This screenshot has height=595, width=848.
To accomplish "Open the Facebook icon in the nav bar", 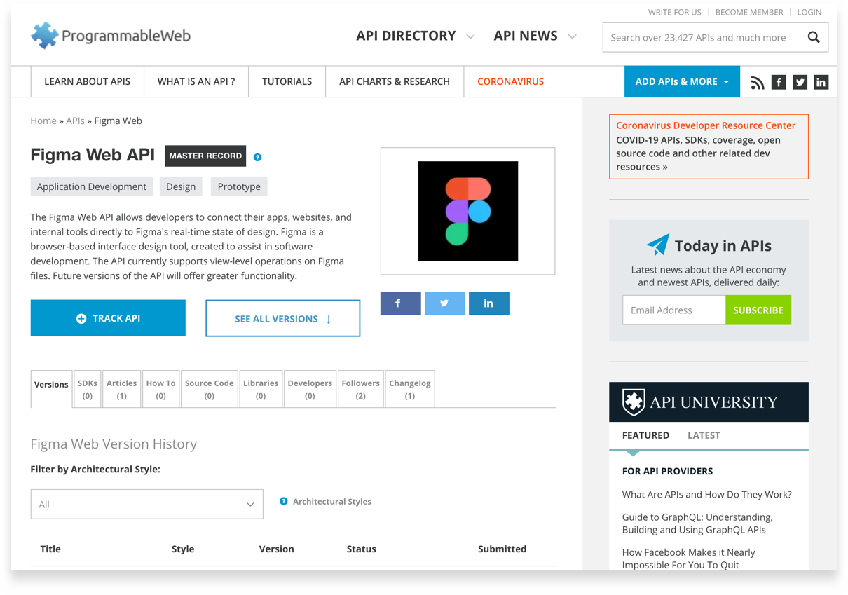I will (x=779, y=82).
